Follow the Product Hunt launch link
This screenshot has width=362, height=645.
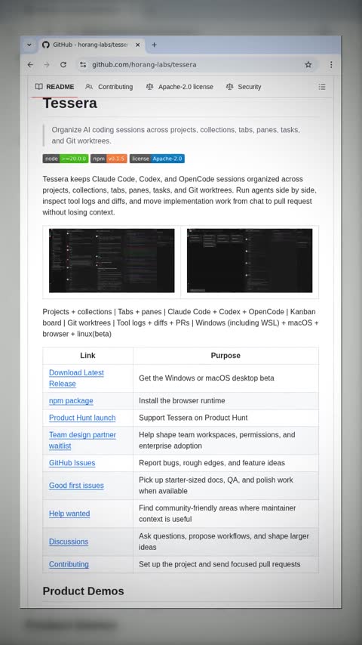pos(82,418)
